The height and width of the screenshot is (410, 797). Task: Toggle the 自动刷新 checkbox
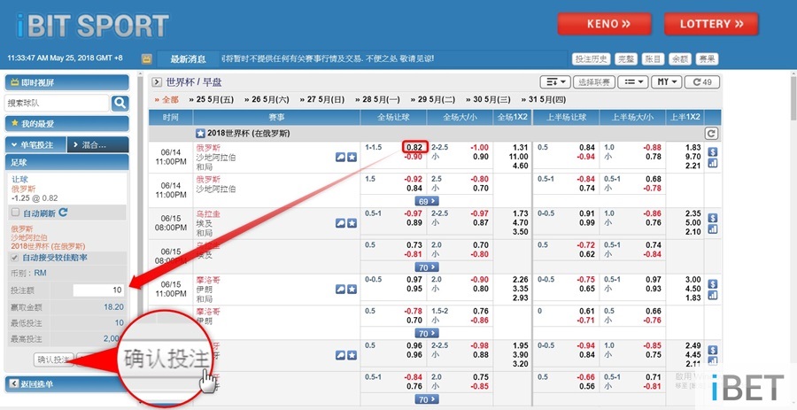click(x=15, y=213)
